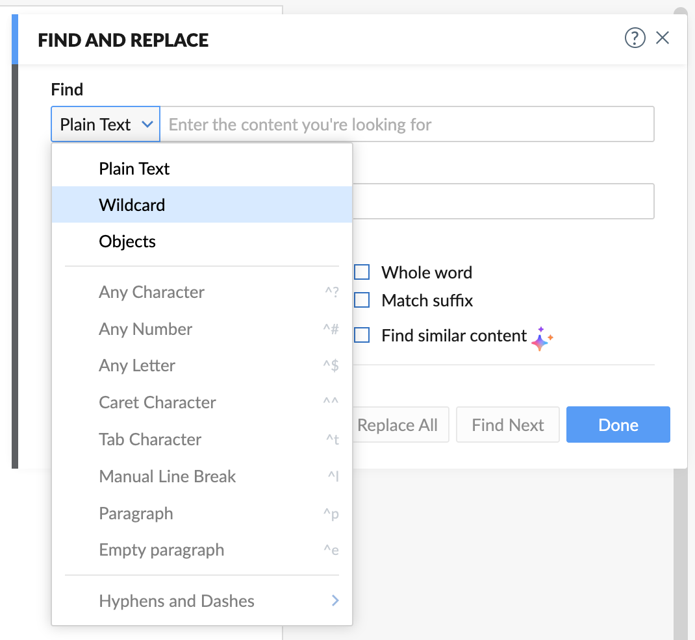Pick Plain Text in the dropdown list
Viewport: 695px width, 640px height.
click(x=202, y=169)
